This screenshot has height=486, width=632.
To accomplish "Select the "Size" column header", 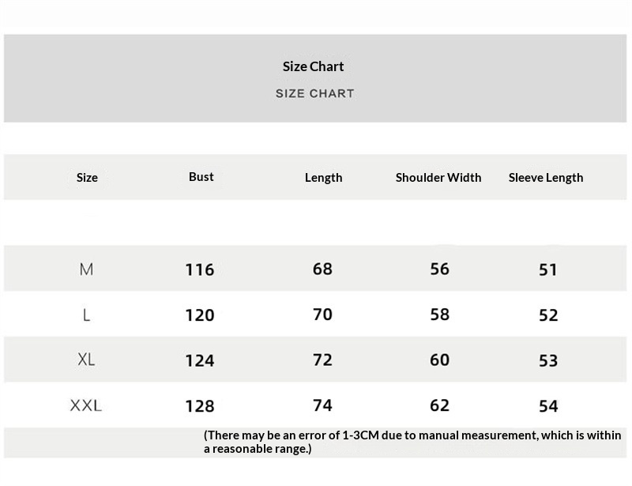I will pyautogui.click(x=87, y=178).
